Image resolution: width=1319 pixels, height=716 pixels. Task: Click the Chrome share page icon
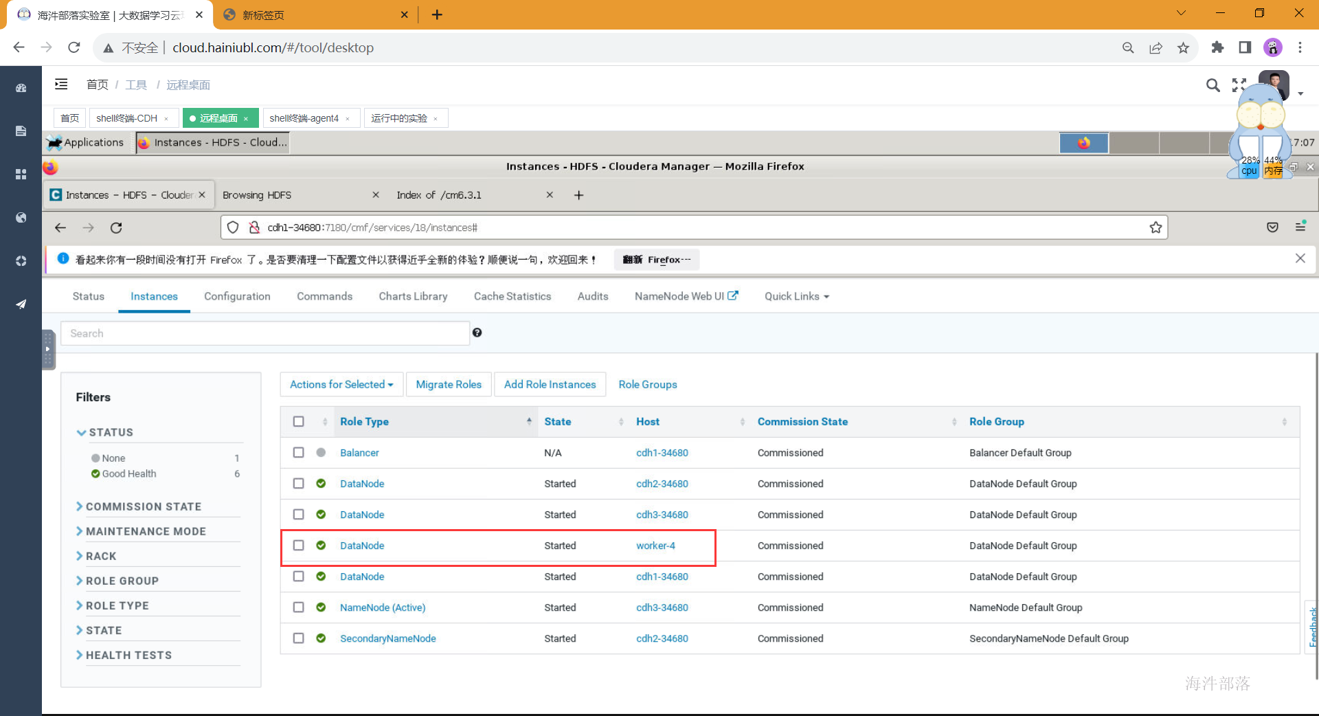[1155, 47]
